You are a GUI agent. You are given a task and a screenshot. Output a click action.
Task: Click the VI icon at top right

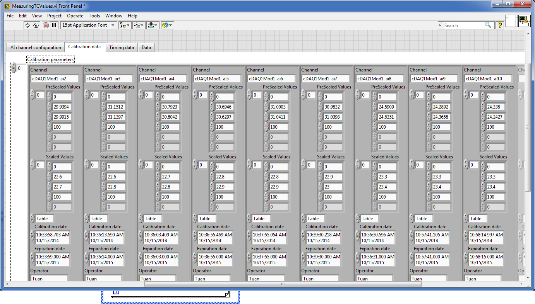pos(524,20)
